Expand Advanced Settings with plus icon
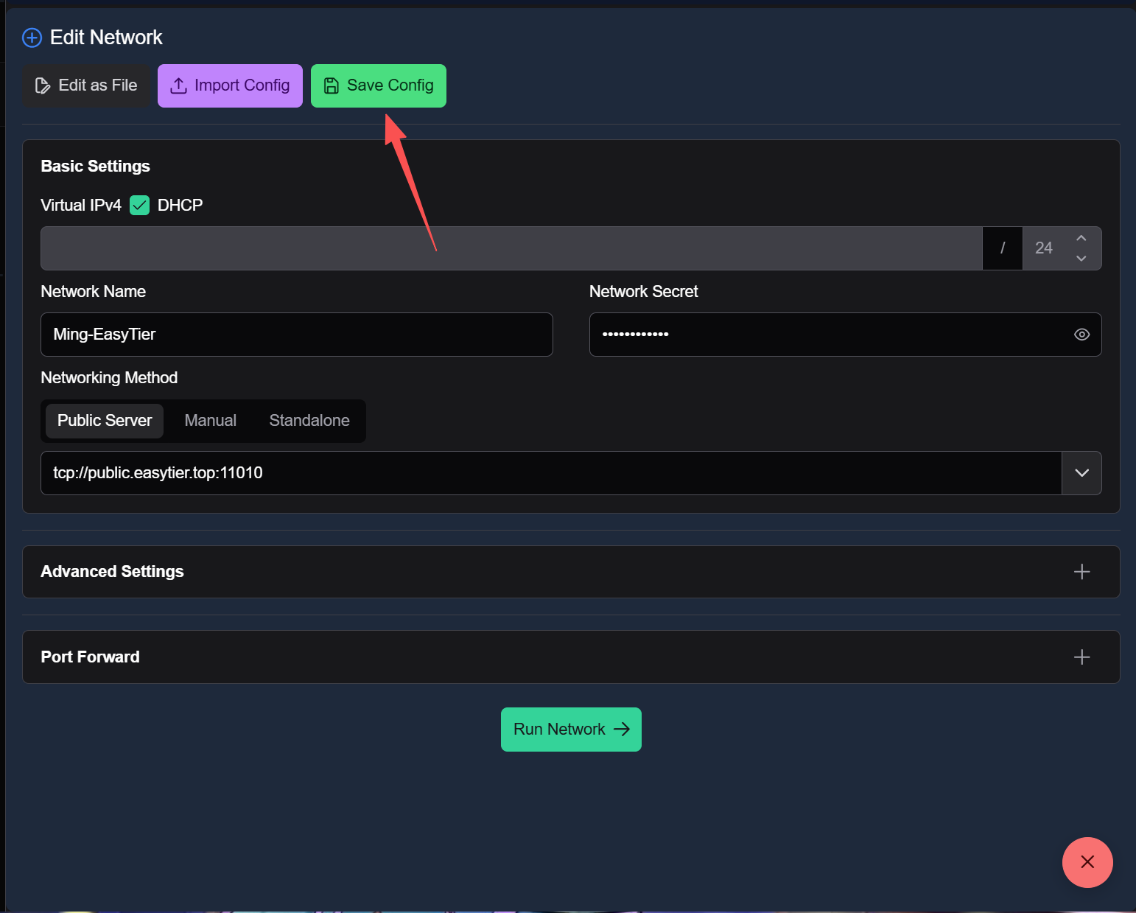The height and width of the screenshot is (913, 1136). [x=1081, y=572]
